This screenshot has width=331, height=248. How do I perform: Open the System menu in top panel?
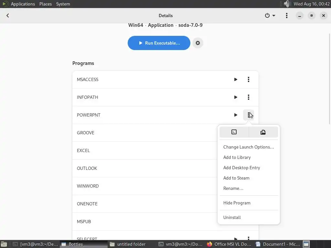(x=63, y=4)
